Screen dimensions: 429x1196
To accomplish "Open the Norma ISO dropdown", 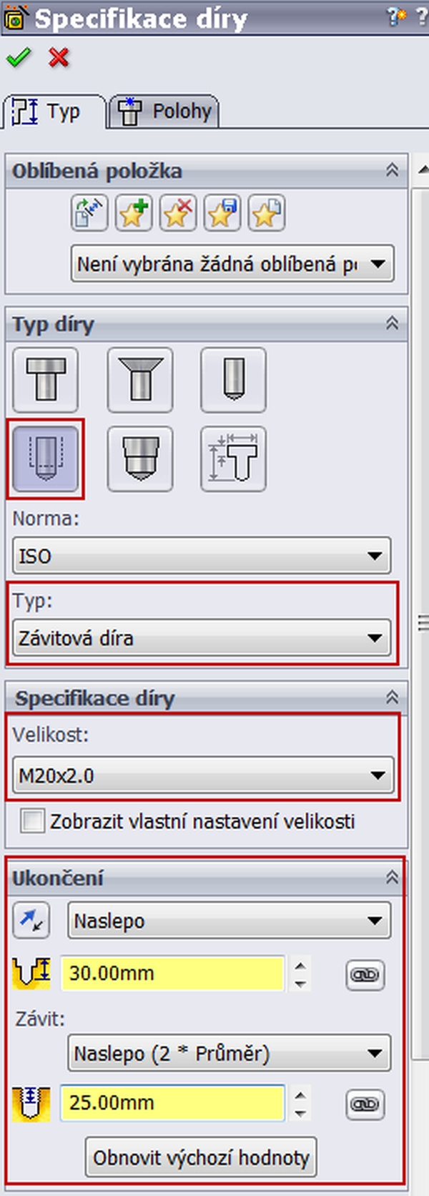I will point(202,556).
